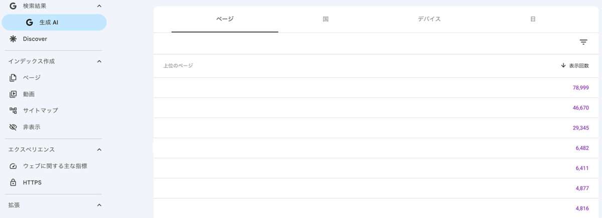Click the HTTPS padlock icon
Image resolution: width=602 pixels, height=218 pixels.
(13, 182)
